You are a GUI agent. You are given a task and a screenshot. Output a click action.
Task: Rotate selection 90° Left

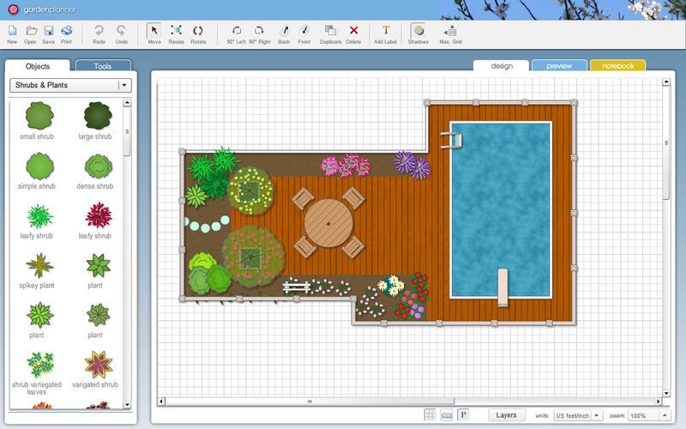point(236,33)
